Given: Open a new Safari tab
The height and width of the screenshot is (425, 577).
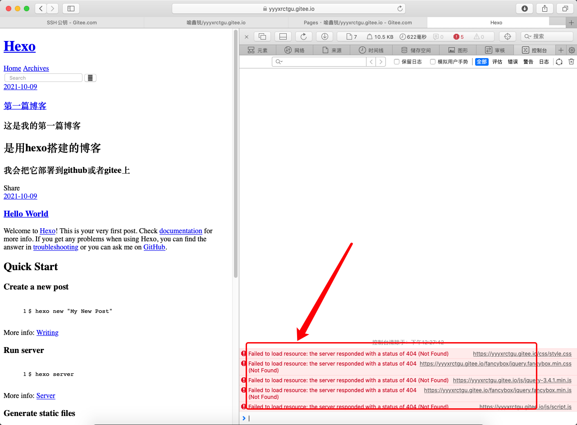Looking at the screenshot, I should tap(571, 23).
